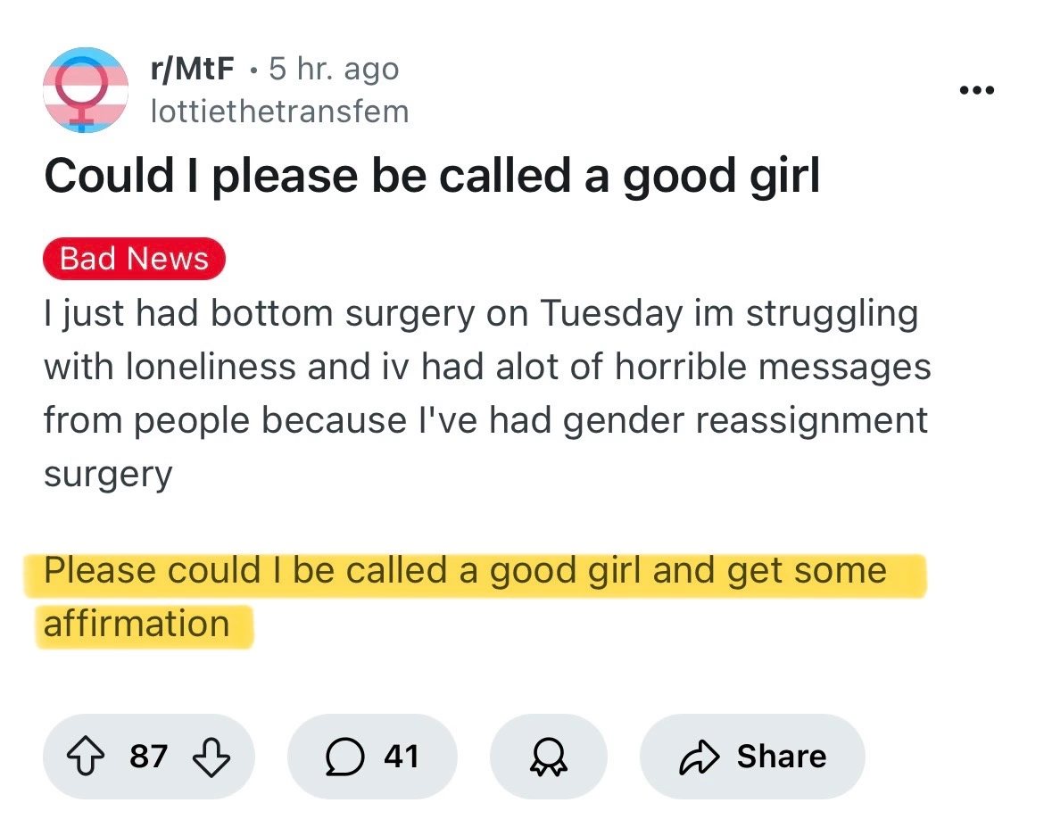Open the post by its title
1044x836 pixels.
point(431,176)
